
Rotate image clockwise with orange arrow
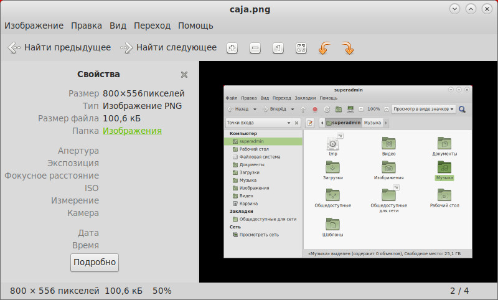[348, 49]
